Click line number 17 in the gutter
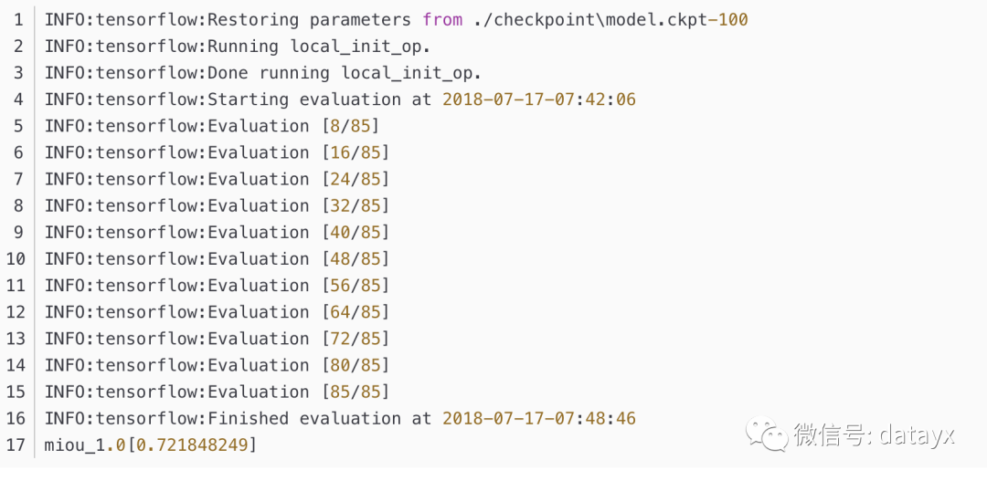This screenshot has width=987, height=481. (16, 444)
